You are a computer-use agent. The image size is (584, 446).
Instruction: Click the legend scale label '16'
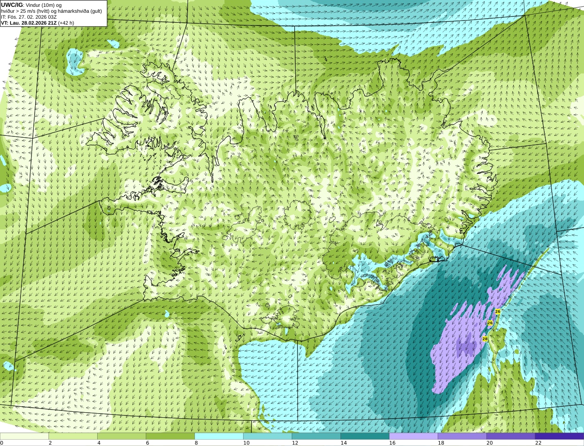(x=392, y=443)
